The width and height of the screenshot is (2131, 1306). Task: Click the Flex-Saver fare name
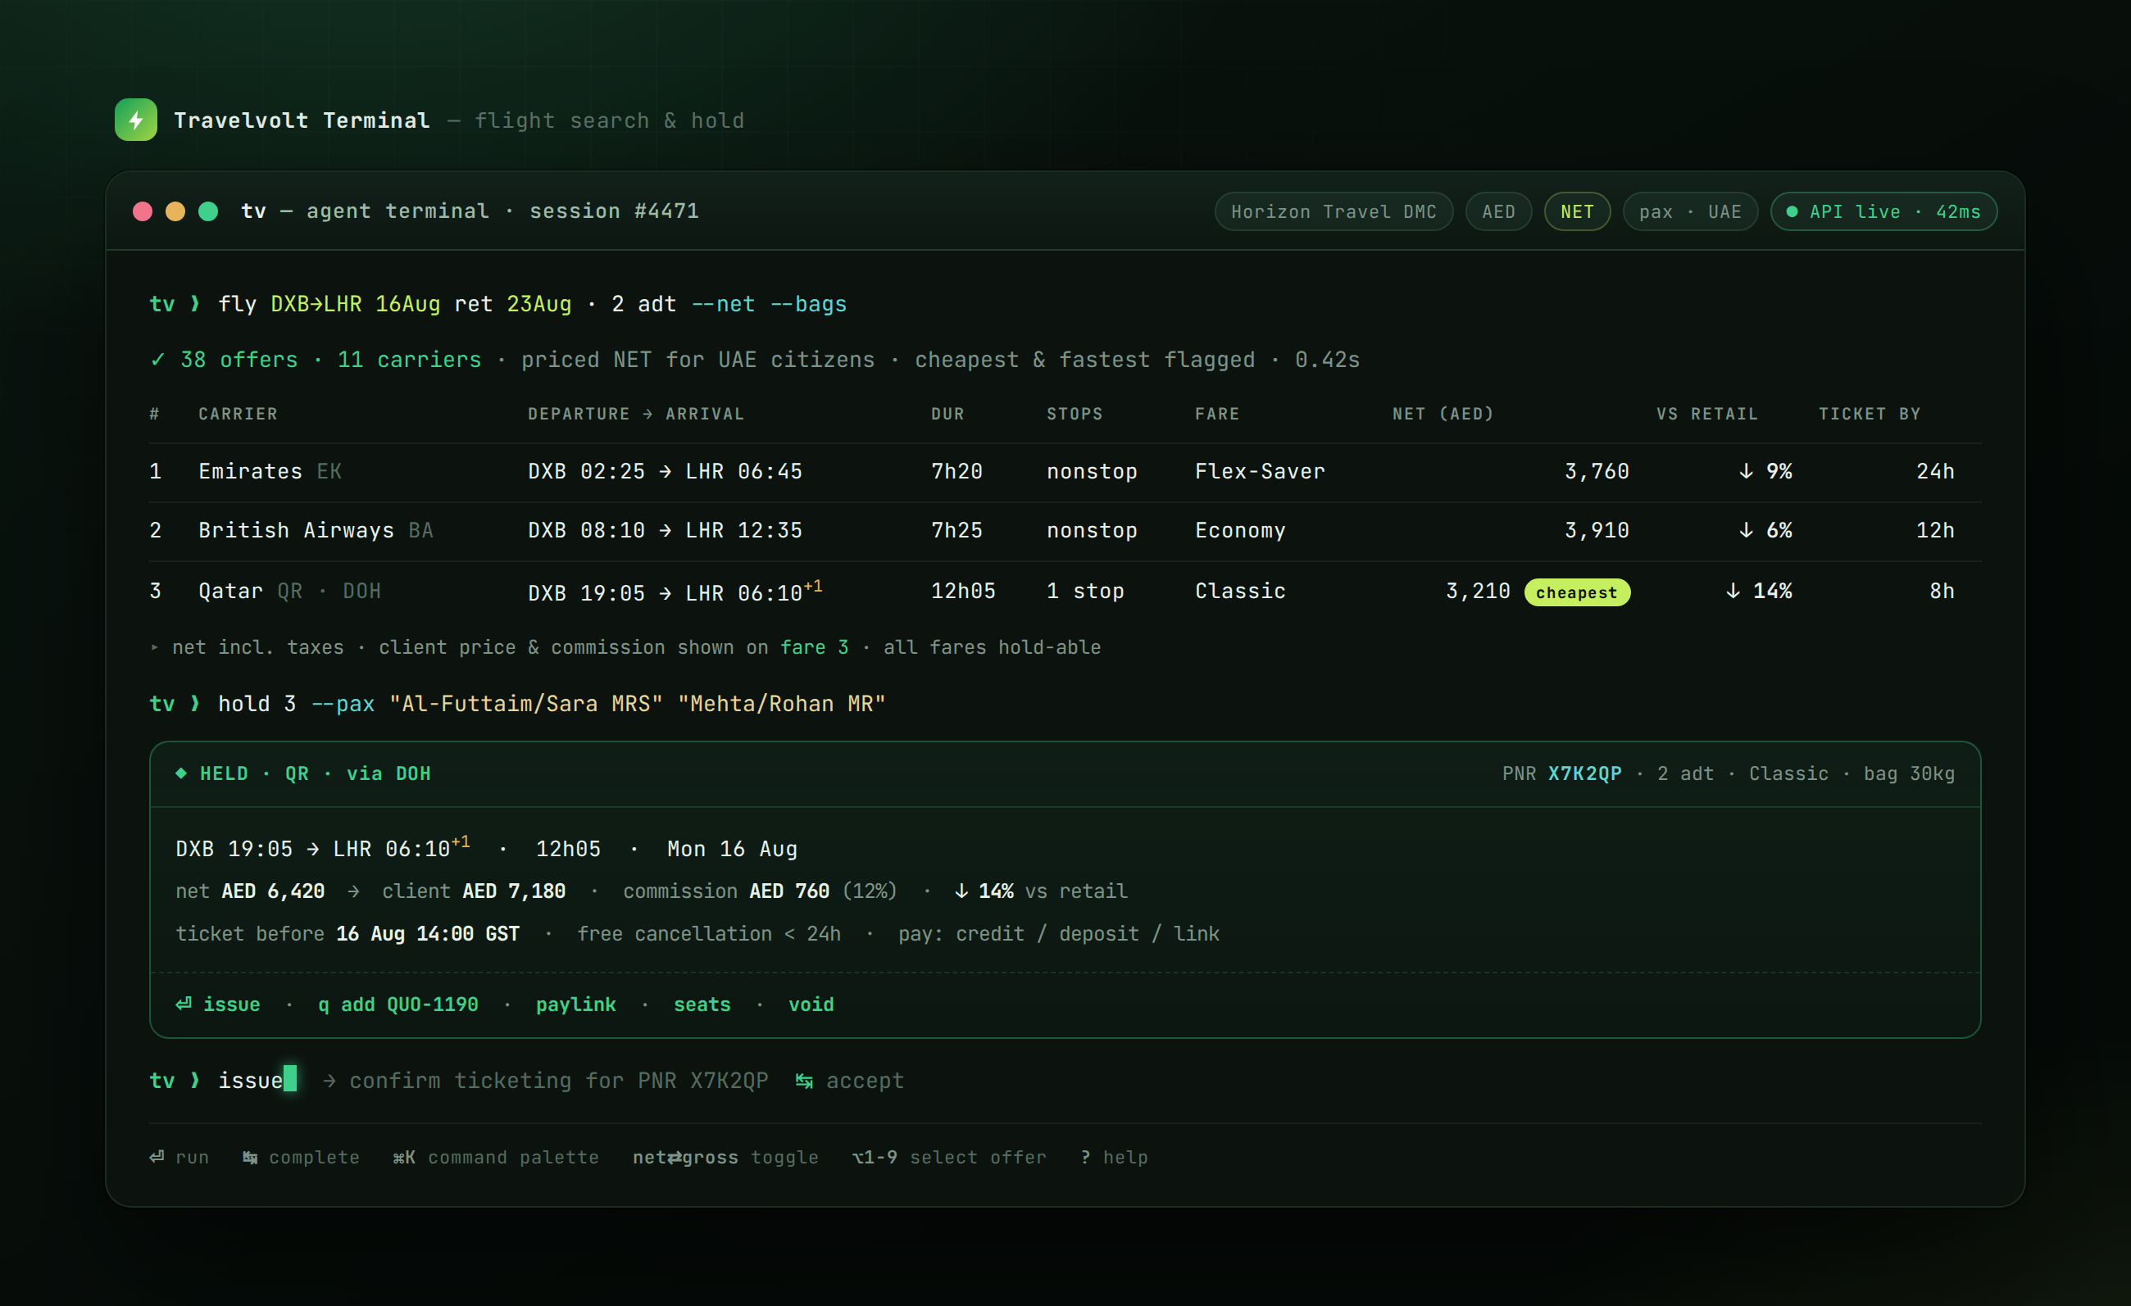pos(1260,472)
